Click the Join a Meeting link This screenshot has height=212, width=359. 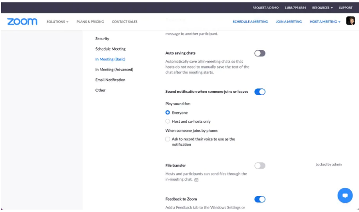tap(288, 22)
